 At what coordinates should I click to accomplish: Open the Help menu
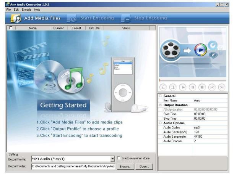pos(37,10)
